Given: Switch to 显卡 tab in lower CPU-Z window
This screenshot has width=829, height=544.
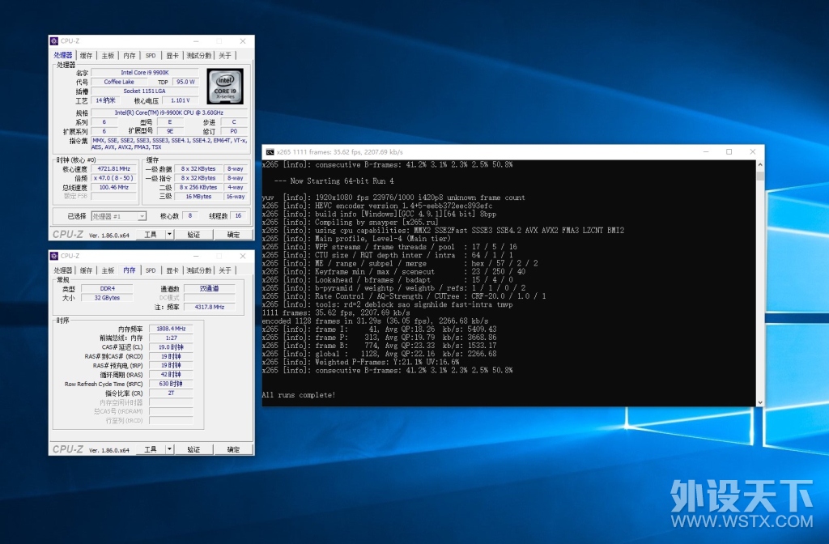Looking at the screenshot, I should coord(172,270).
